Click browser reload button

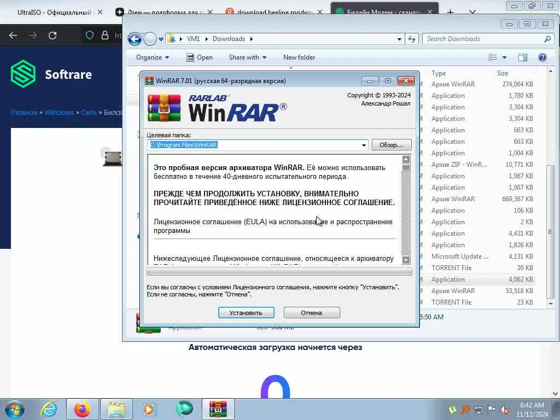click(52, 36)
